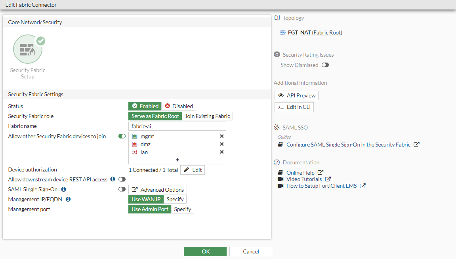Click the plus icon to add interface
The image size is (456, 259).
click(177, 160)
